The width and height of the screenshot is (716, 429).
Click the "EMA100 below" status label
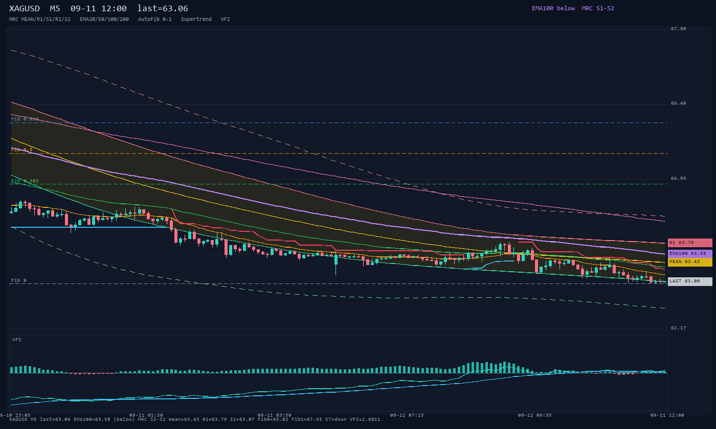(553, 8)
